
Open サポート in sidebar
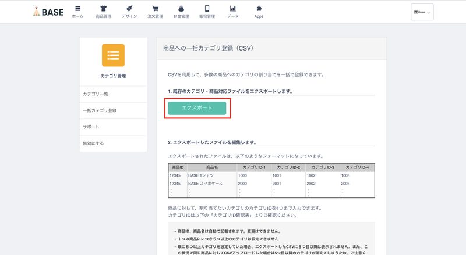[113, 127]
